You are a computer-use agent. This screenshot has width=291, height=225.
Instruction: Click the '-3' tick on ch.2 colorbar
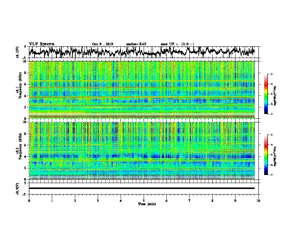[271, 135]
